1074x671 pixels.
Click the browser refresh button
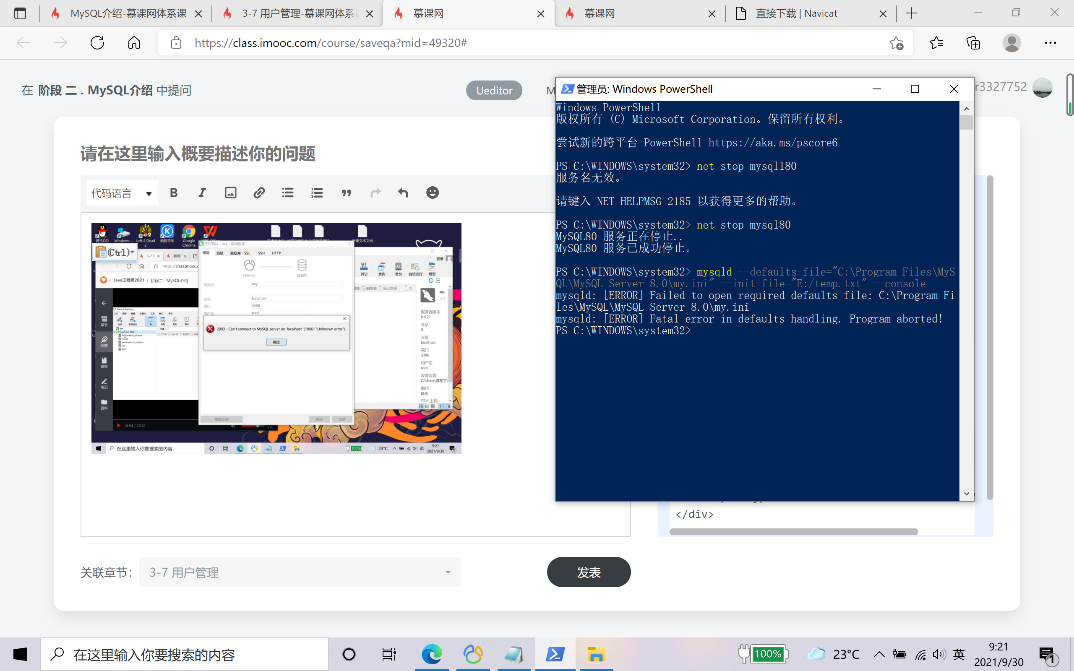97,43
